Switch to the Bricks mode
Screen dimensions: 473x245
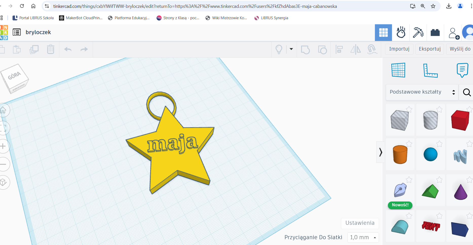pyautogui.click(x=435, y=33)
